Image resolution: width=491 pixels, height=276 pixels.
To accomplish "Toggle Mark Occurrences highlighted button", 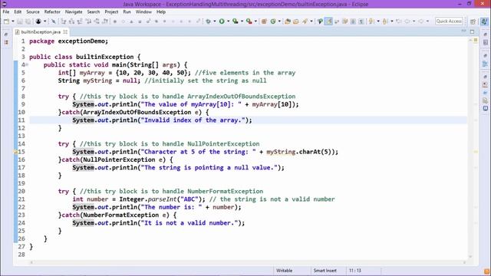I will (328, 21).
